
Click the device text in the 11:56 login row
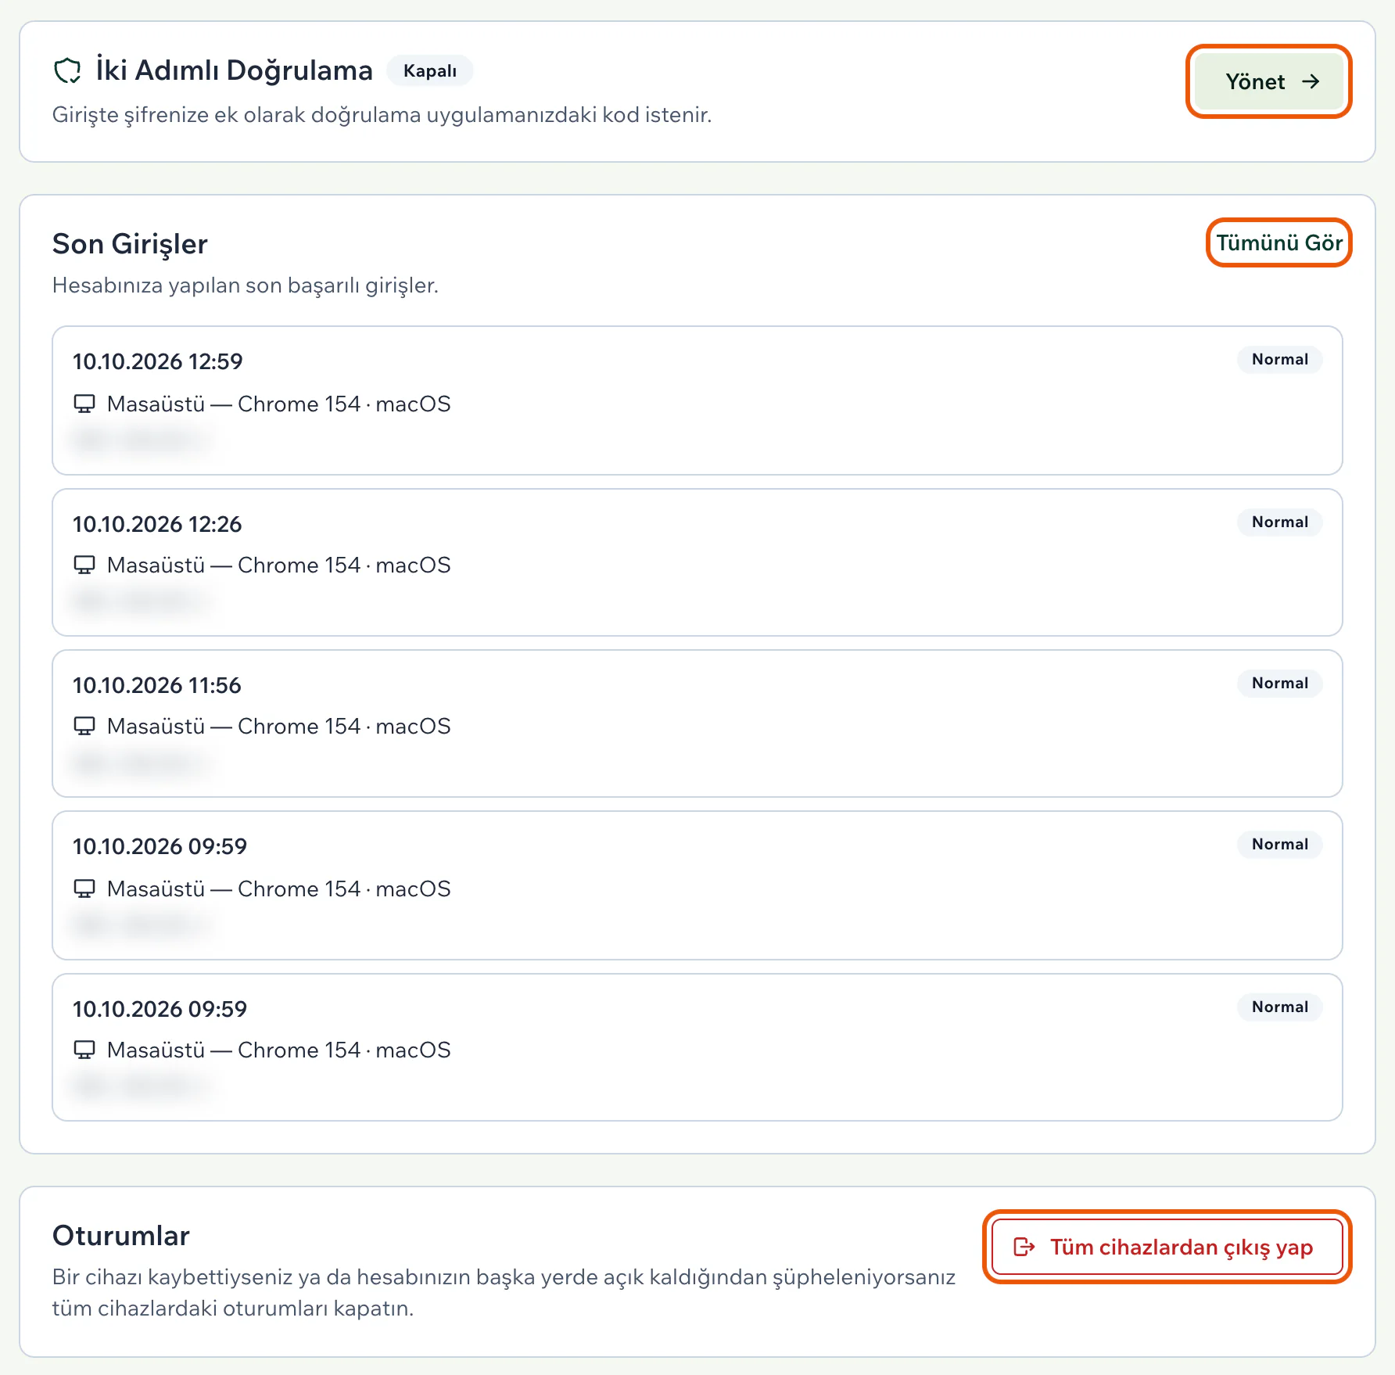tap(279, 726)
